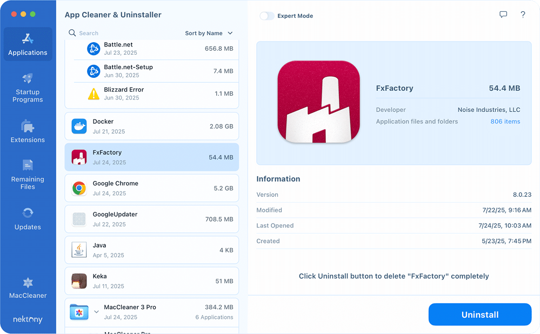Select GoogleUpdater in the app list

[x=151, y=219]
